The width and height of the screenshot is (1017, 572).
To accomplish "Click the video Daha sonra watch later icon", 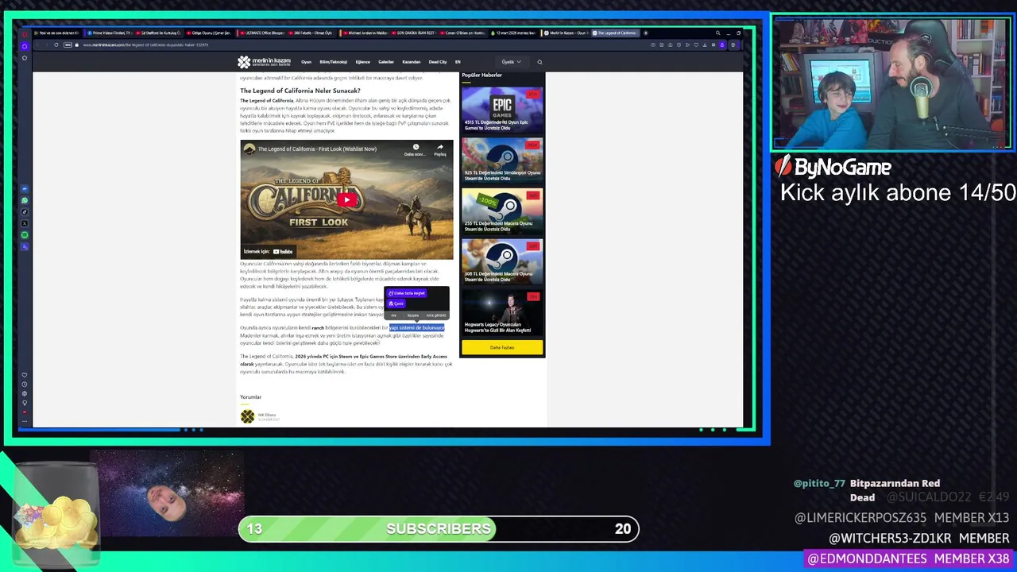I will point(415,150).
